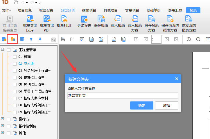This screenshot has height=139, width=210.
Task: Click the page-with-pencil icon
Action: pos(101,39)
